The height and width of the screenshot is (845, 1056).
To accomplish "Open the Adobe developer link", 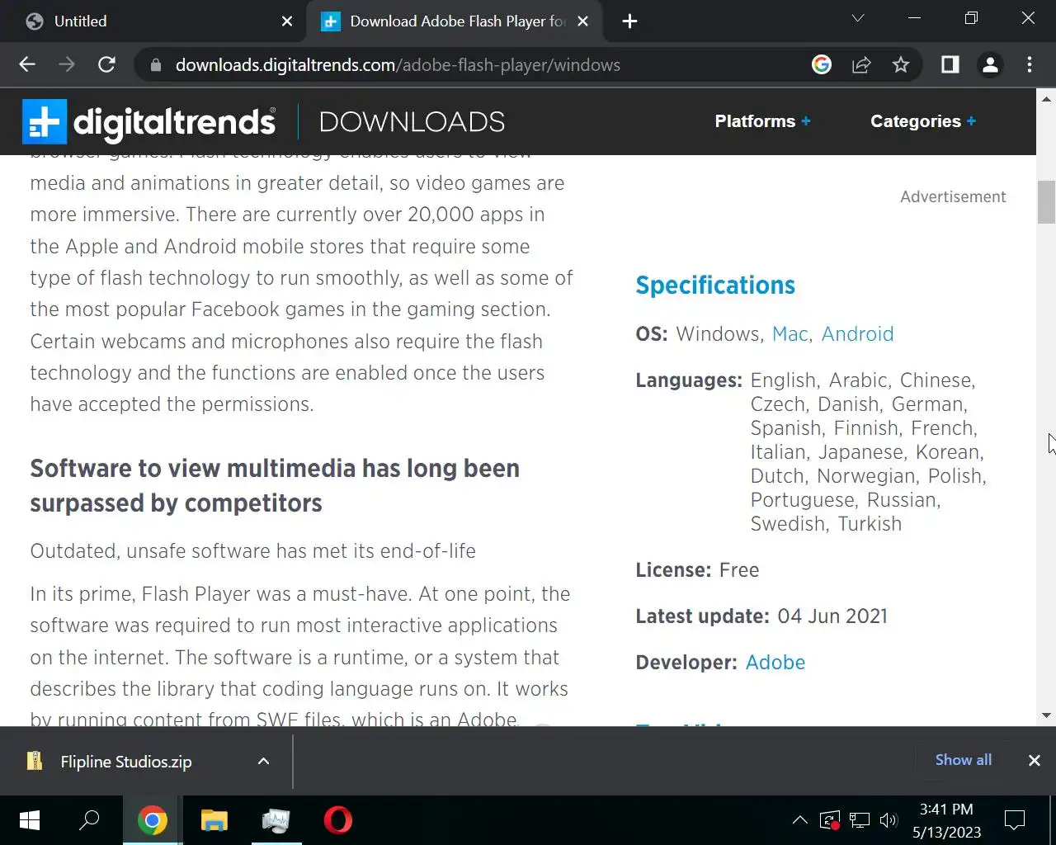I will pyautogui.click(x=775, y=663).
